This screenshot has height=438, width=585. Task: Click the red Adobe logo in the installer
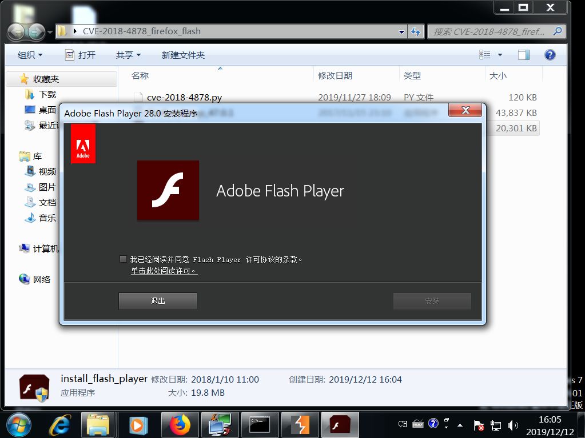83,144
